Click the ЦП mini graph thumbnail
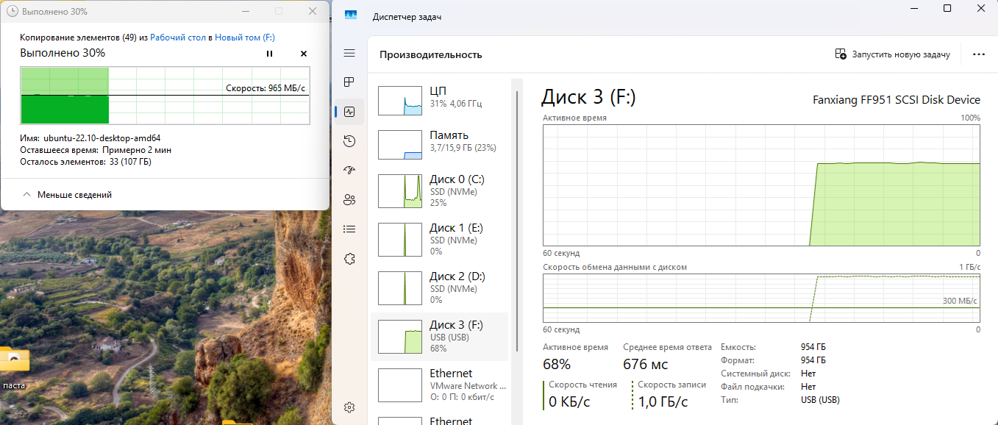This screenshot has width=998, height=425. coord(401,100)
